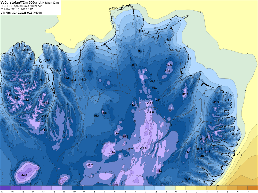Click the legend swatch between -2 and -1
This screenshot has width=258, height=193.
[x=160, y=188]
